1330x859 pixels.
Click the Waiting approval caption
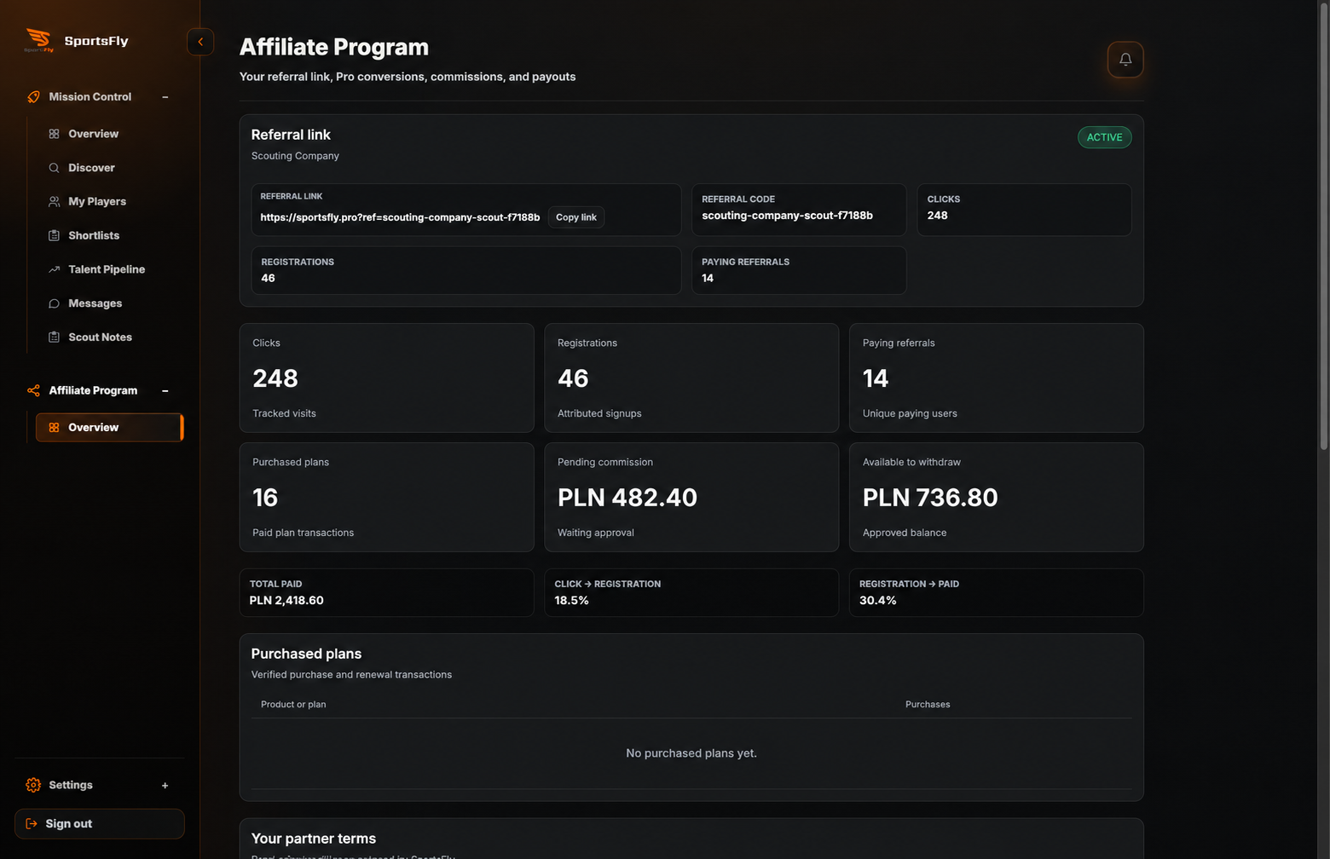point(596,533)
